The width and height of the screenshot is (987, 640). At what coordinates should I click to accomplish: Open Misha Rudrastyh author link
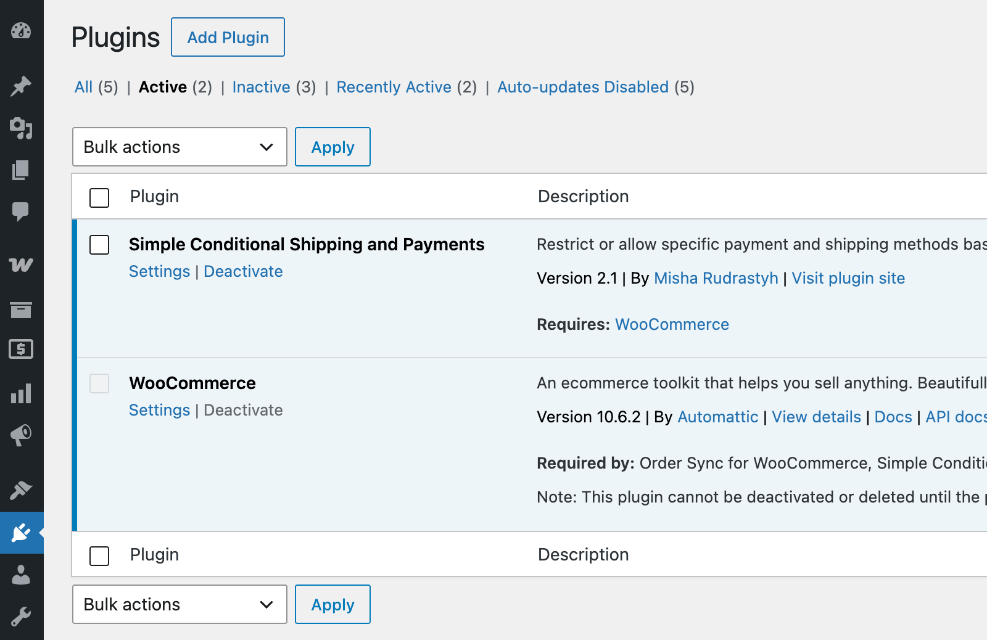716,278
